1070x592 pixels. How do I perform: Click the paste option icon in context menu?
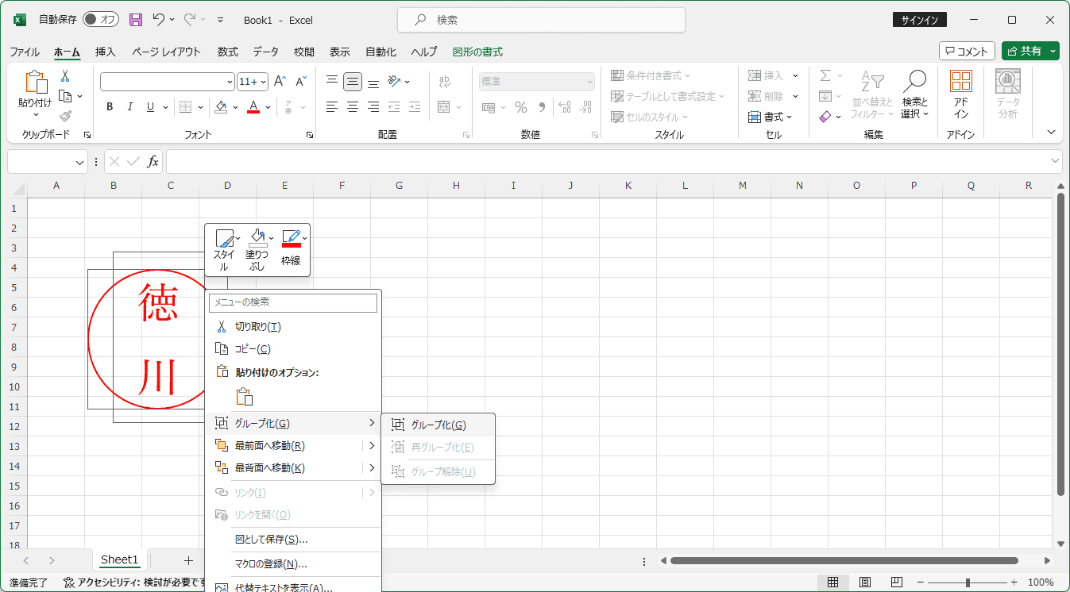[245, 397]
